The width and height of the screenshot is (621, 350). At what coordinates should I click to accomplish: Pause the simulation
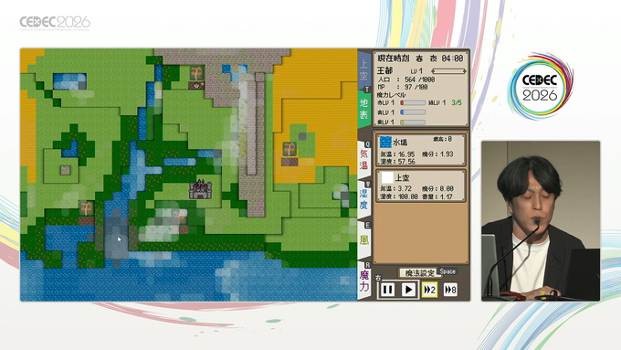click(387, 291)
